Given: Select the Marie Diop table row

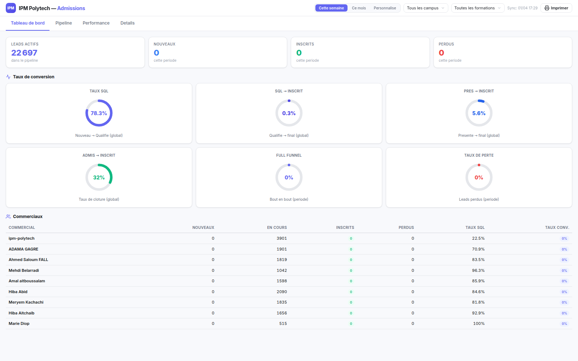Looking at the screenshot, I should (289, 323).
